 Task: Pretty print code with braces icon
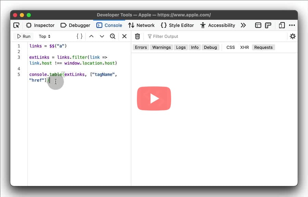[x=79, y=36]
